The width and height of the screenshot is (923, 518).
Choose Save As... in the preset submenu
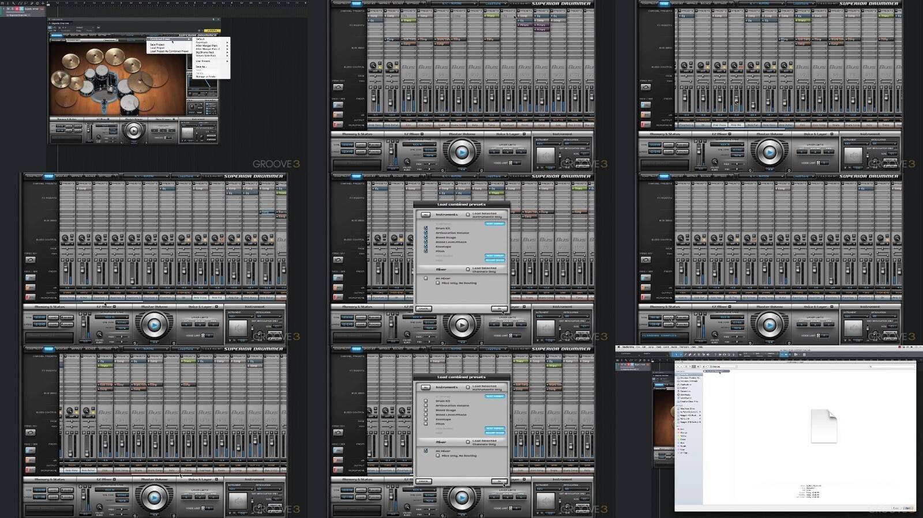[201, 67]
